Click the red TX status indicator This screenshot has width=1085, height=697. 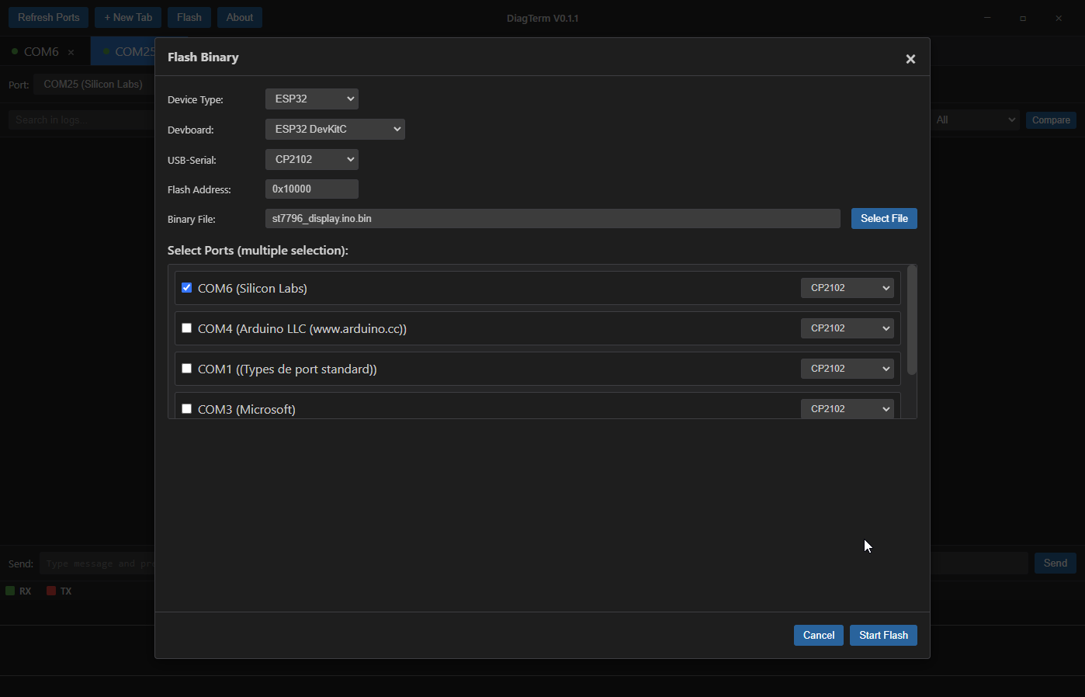50,591
